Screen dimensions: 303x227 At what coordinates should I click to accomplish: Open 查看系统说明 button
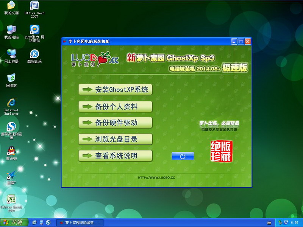point(116,155)
